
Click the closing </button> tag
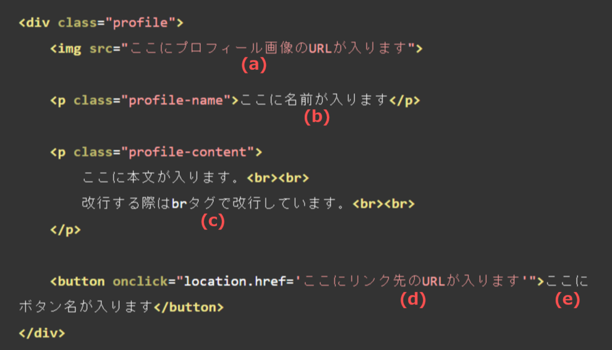coord(189,307)
